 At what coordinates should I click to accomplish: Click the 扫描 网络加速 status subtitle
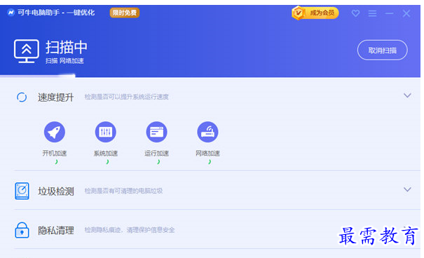64,61
